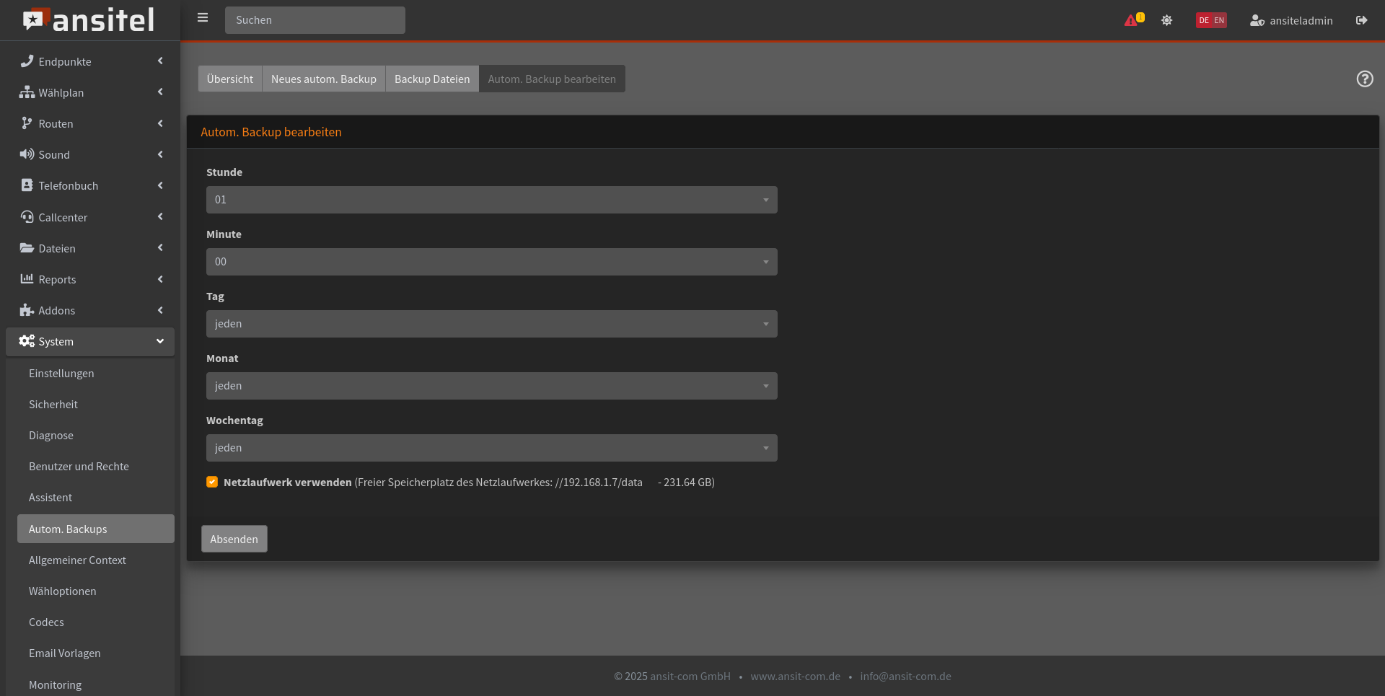Uncheck Netzlaufwerk verwenden checkbox

(x=212, y=482)
